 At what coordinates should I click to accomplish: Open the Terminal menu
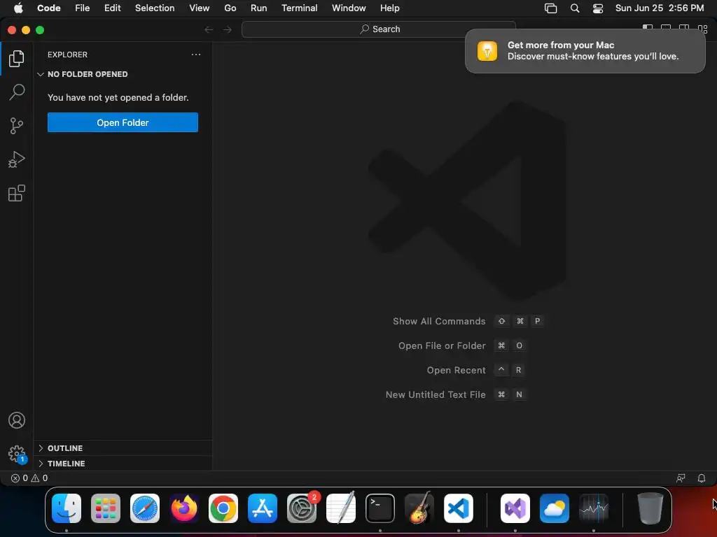tap(300, 8)
